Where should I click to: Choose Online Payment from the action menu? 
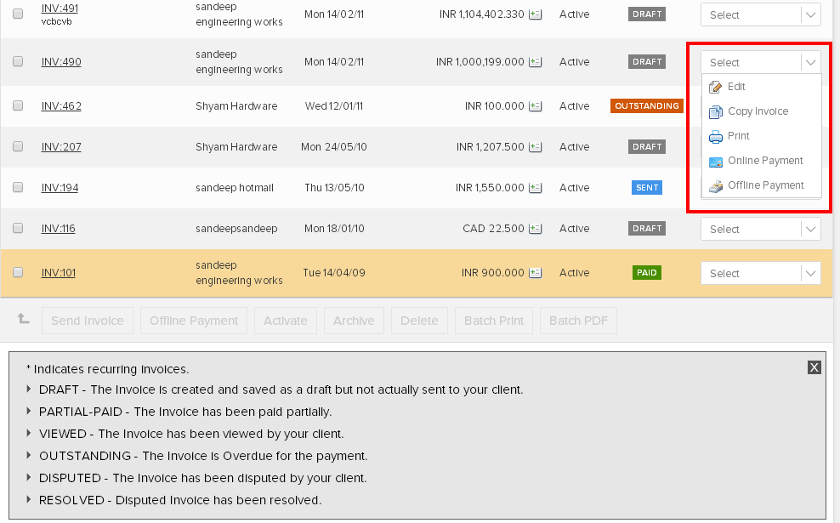[x=761, y=161]
